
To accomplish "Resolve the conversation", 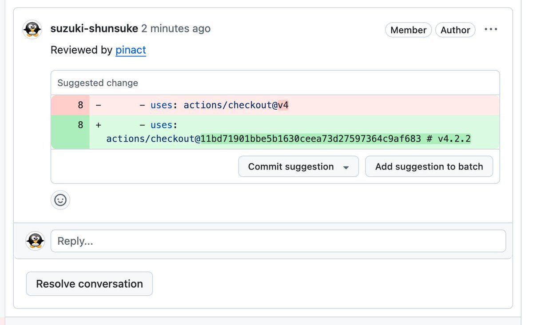I will [89, 284].
